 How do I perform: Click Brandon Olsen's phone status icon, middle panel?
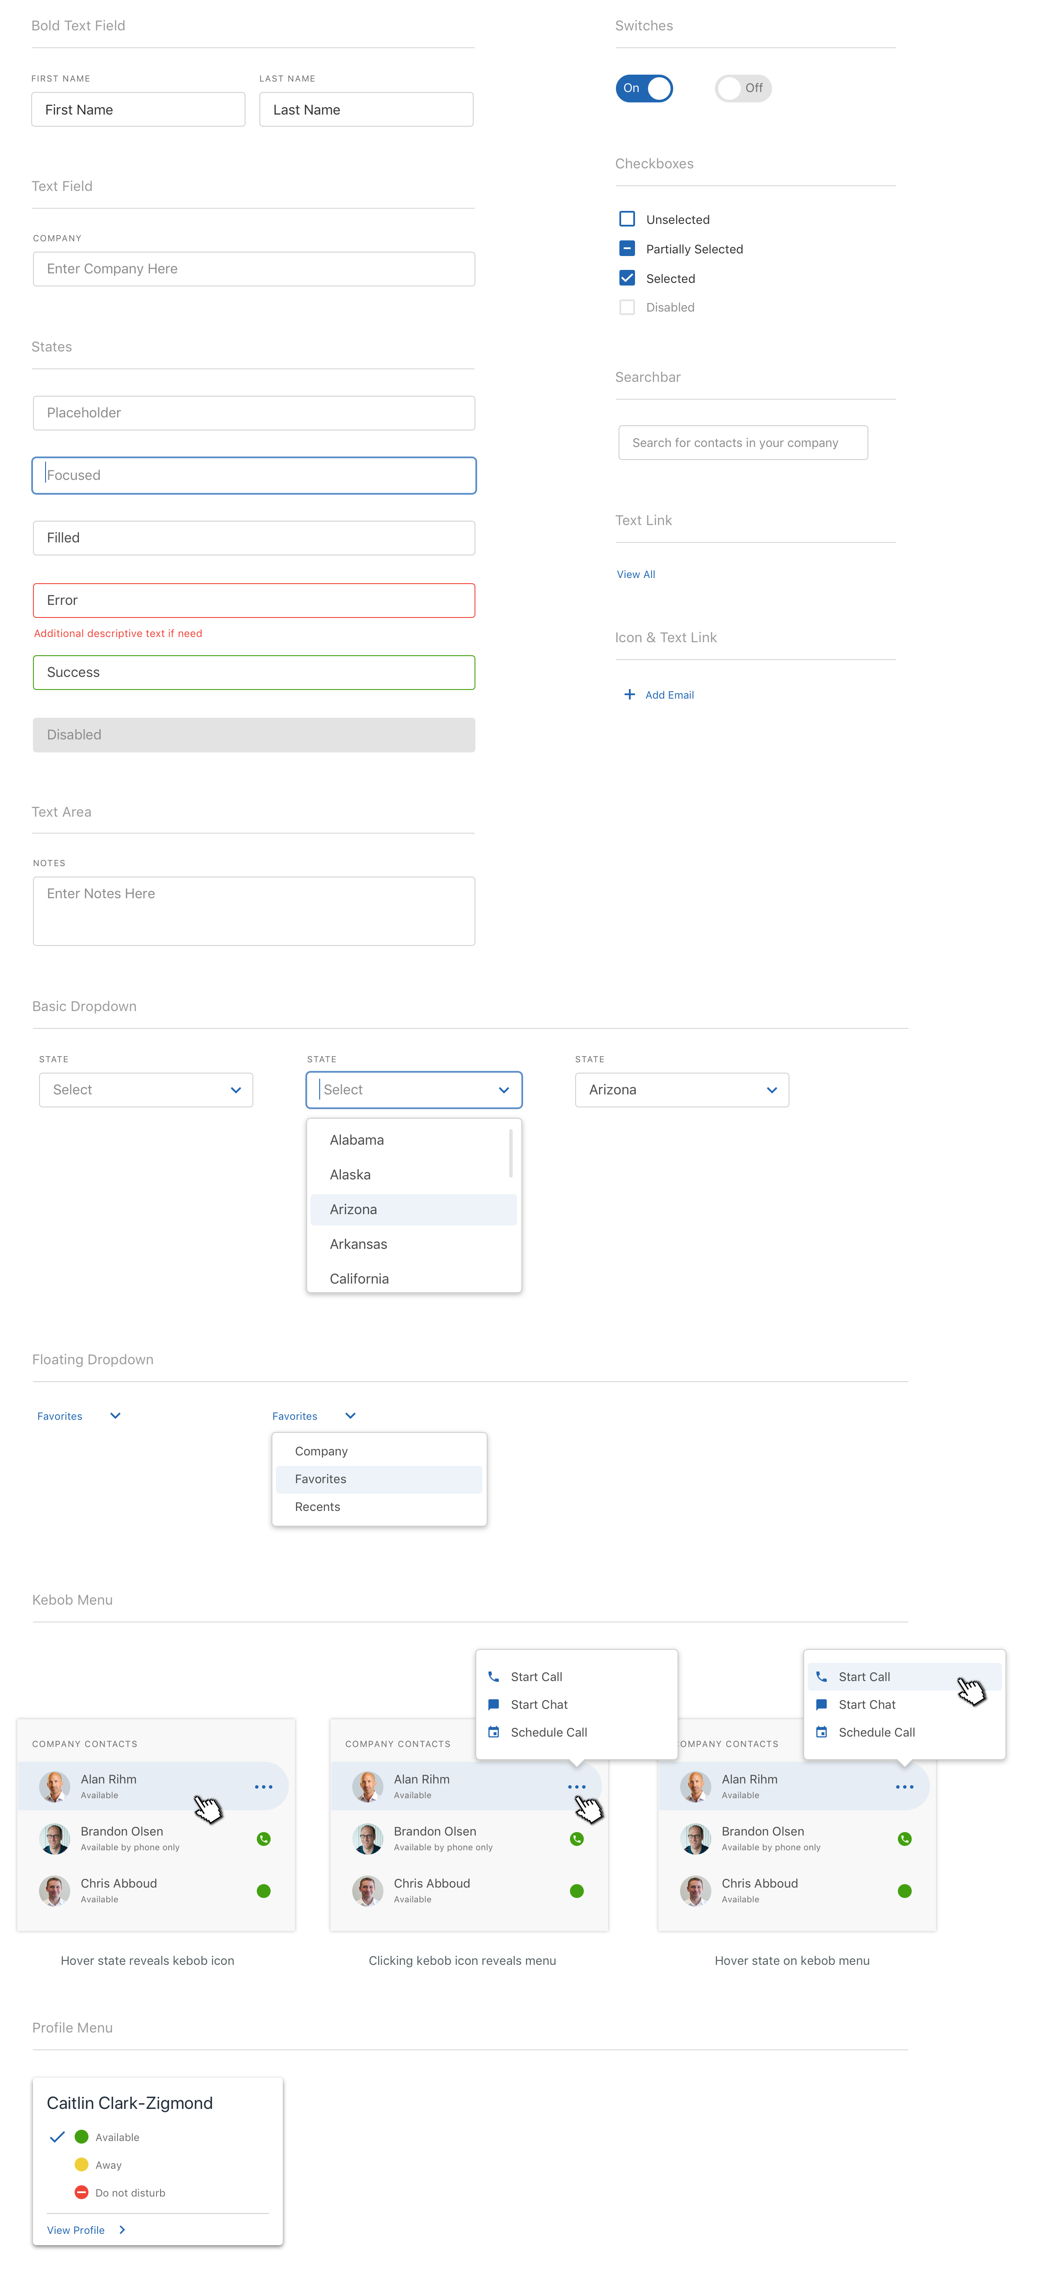(x=576, y=1839)
